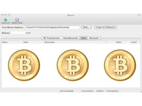142x106 pixels.
Task: Click the "(not connected)" status text
Action: pyautogui.click(x=67, y=91)
